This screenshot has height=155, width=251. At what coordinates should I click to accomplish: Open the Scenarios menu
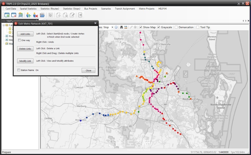click(106, 9)
